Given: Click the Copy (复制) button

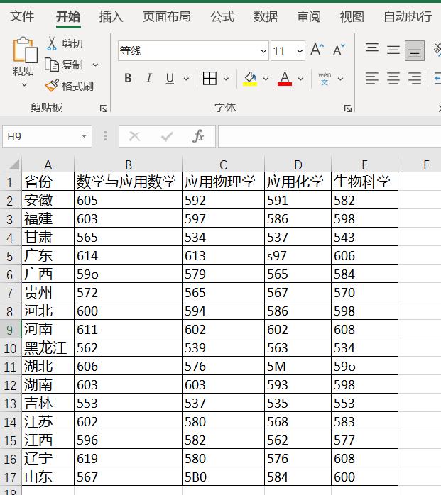Looking at the screenshot, I should 63,65.
